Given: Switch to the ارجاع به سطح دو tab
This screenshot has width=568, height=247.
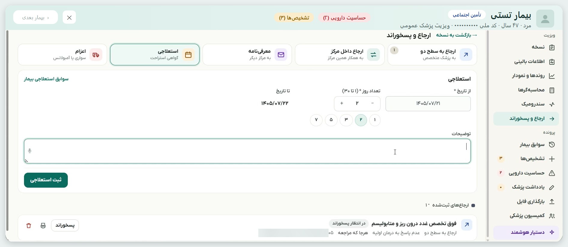Looking at the screenshot, I should (x=432, y=55).
